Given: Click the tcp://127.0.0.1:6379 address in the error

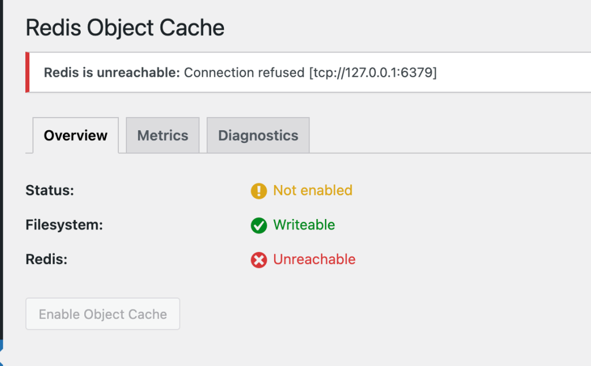Looking at the screenshot, I should pyautogui.click(x=373, y=73).
